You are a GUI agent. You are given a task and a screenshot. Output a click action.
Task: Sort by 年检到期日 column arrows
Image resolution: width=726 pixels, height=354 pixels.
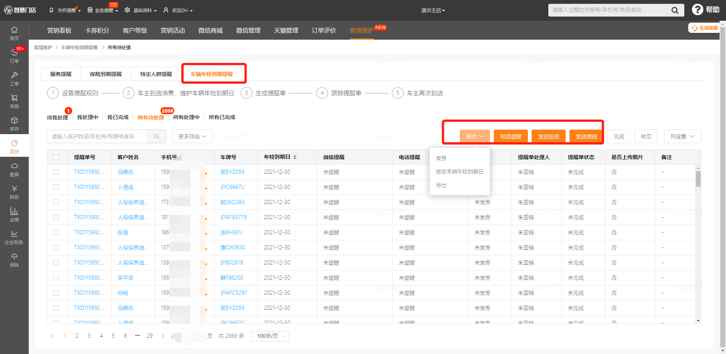point(295,157)
